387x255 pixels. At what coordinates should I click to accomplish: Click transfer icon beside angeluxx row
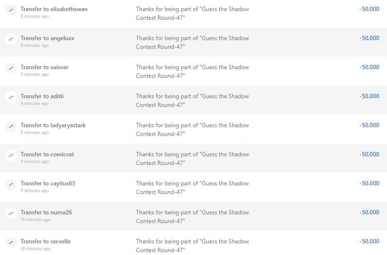pyautogui.click(x=11, y=39)
